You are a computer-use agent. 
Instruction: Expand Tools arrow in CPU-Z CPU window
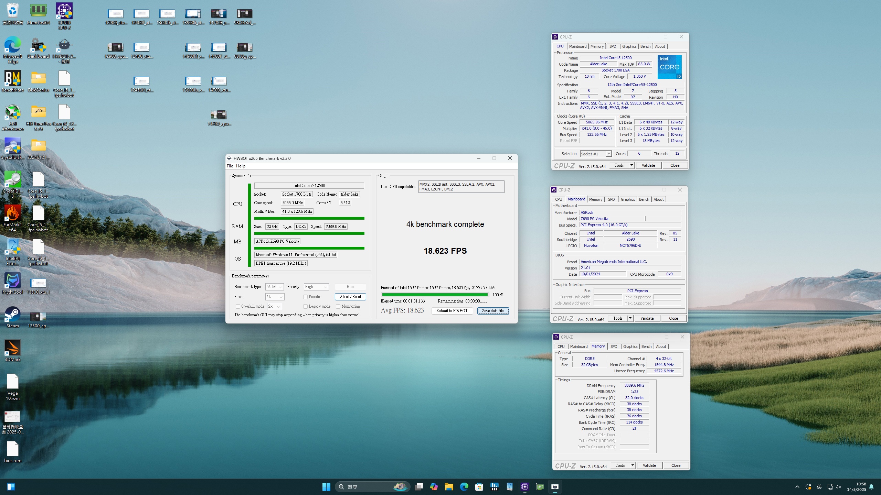point(631,165)
